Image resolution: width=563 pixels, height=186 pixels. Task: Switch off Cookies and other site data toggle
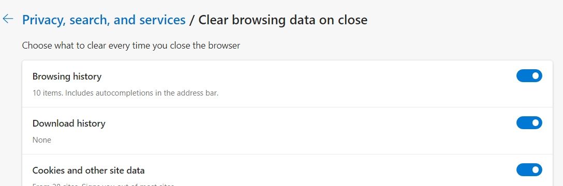tap(529, 169)
